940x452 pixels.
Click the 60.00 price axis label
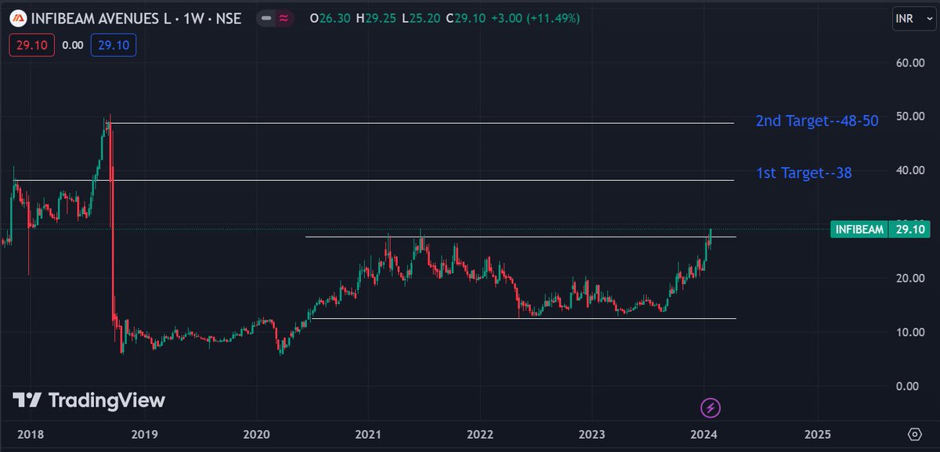pyautogui.click(x=911, y=63)
